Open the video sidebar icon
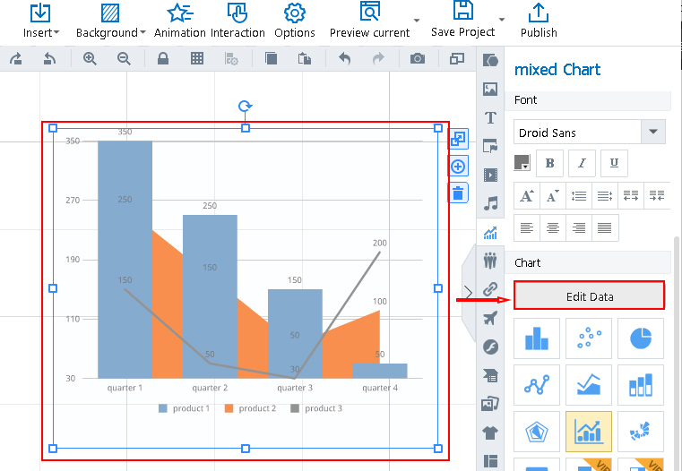The width and height of the screenshot is (682, 471). point(490,176)
